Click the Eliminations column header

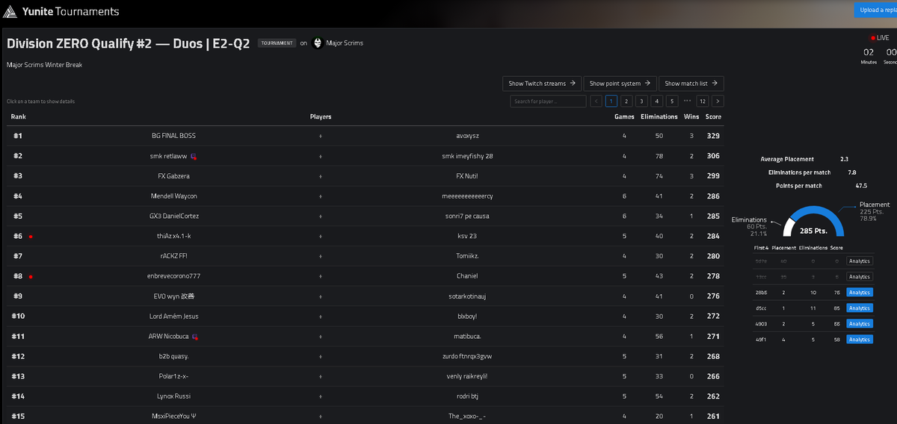pyautogui.click(x=659, y=116)
